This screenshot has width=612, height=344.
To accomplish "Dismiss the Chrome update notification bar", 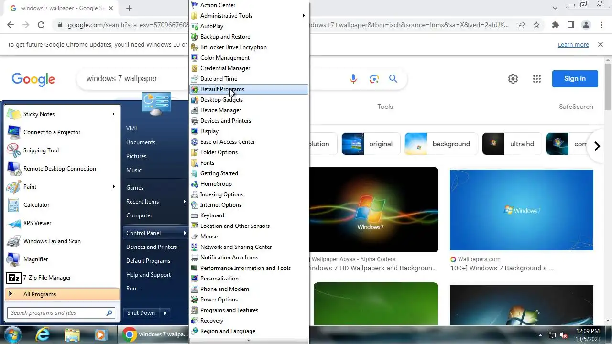I will [x=601, y=44].
